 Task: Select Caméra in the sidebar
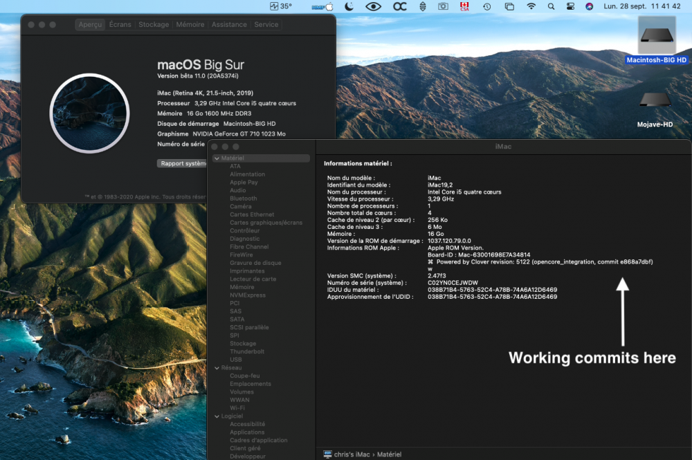[241, 206]
